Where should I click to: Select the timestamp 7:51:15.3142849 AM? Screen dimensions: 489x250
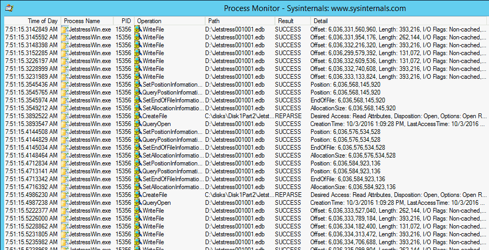[x=31, y=29]
